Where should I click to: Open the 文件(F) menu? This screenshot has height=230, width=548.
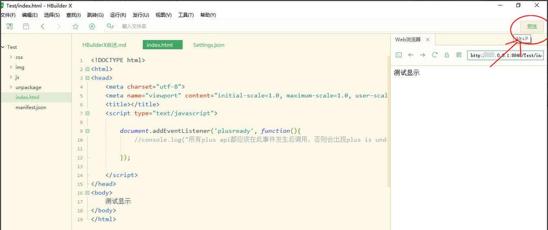tap(8, 15)
